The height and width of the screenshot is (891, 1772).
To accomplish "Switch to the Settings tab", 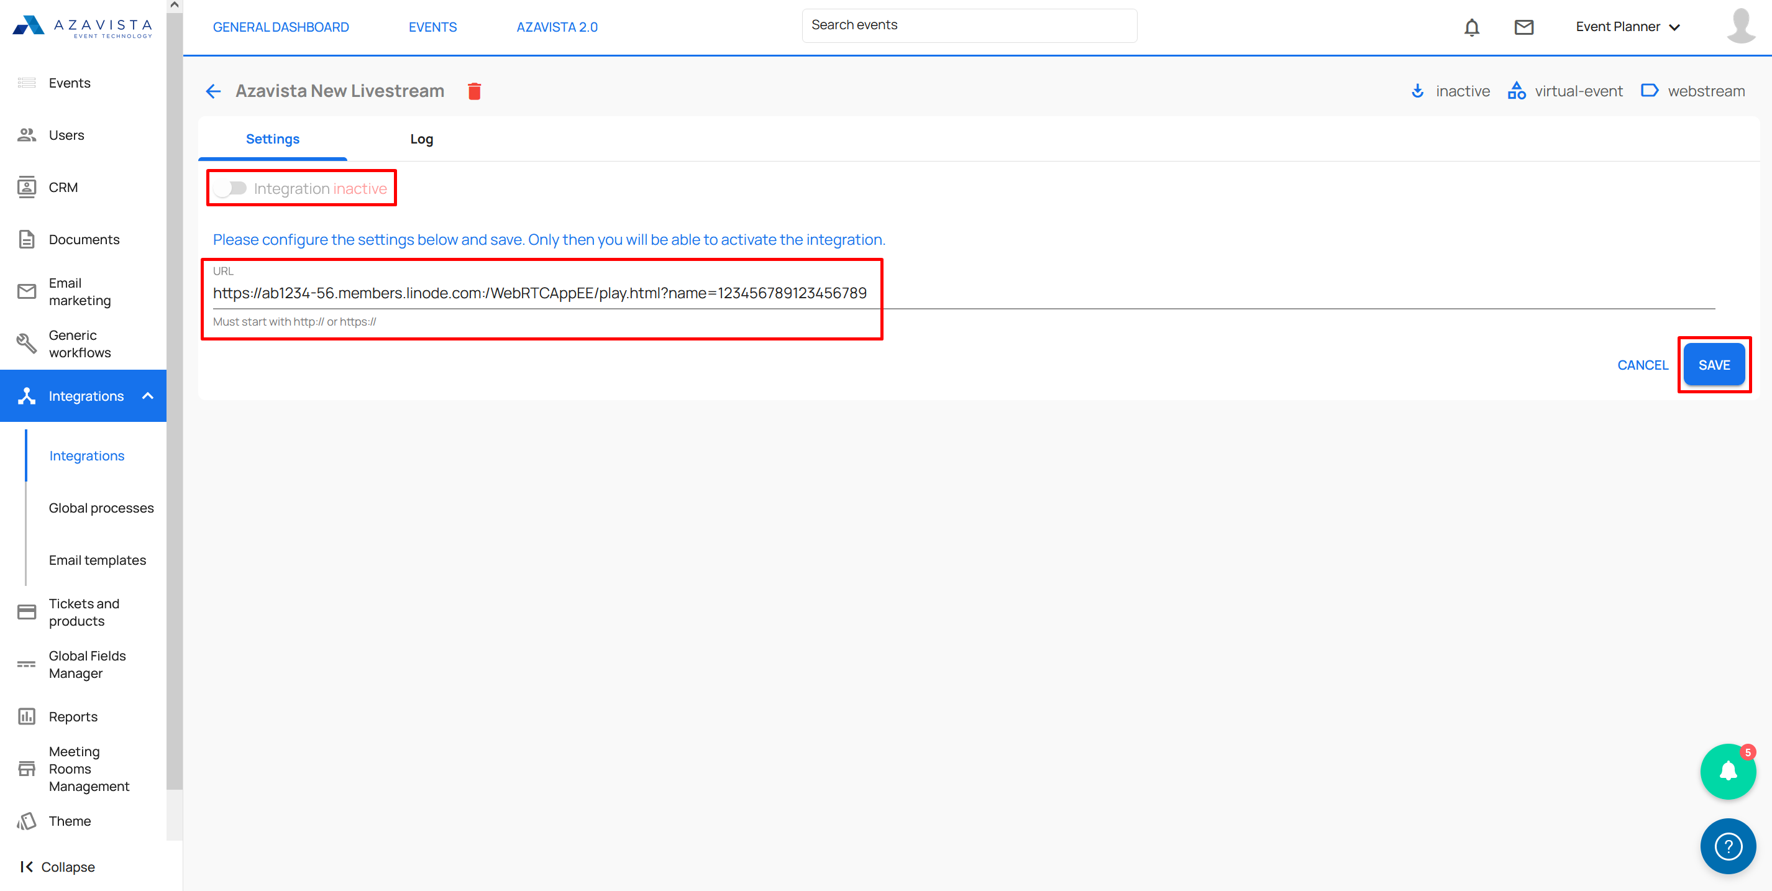I will (x=272, y=139).
